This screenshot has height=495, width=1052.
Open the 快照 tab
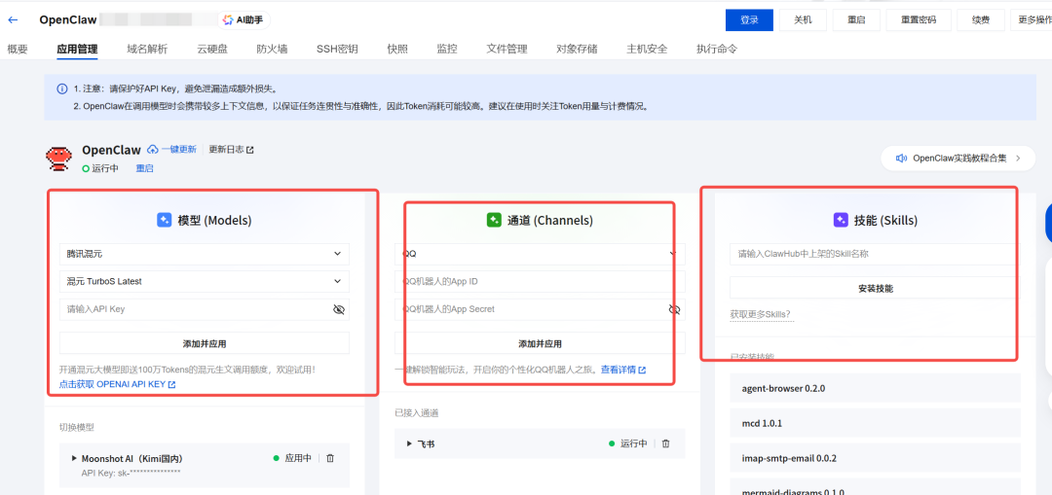397,49
